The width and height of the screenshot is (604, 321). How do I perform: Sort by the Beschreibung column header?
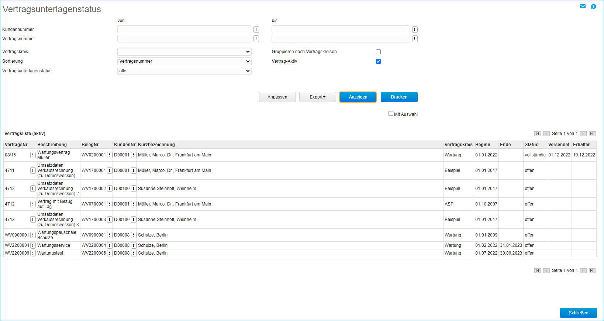(x=52, y=145)
